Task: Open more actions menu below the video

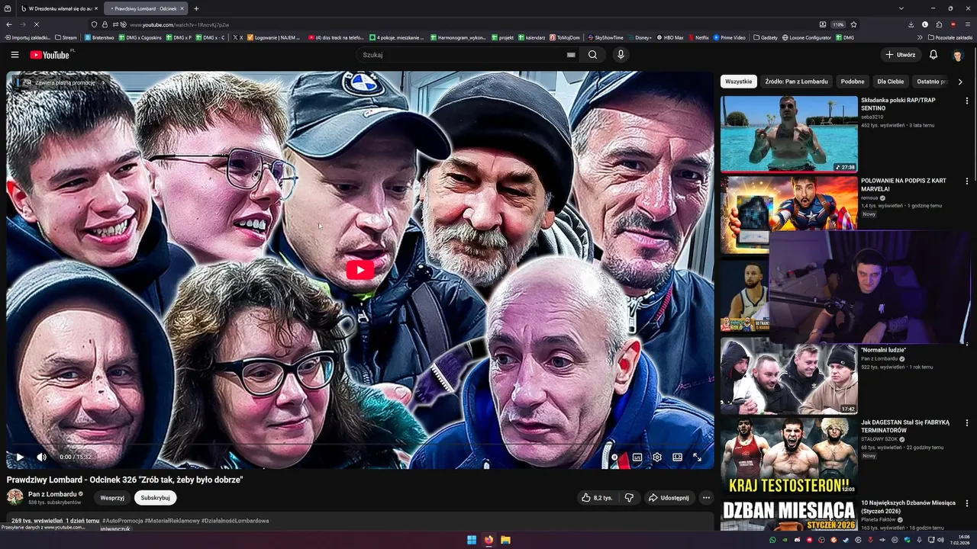Action: (x=706, y=498)
